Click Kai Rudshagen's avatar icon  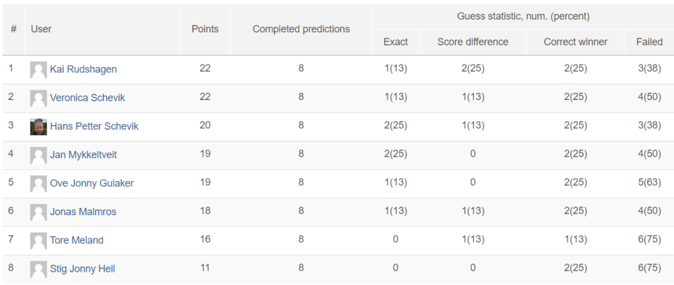(x=38, y=70)
